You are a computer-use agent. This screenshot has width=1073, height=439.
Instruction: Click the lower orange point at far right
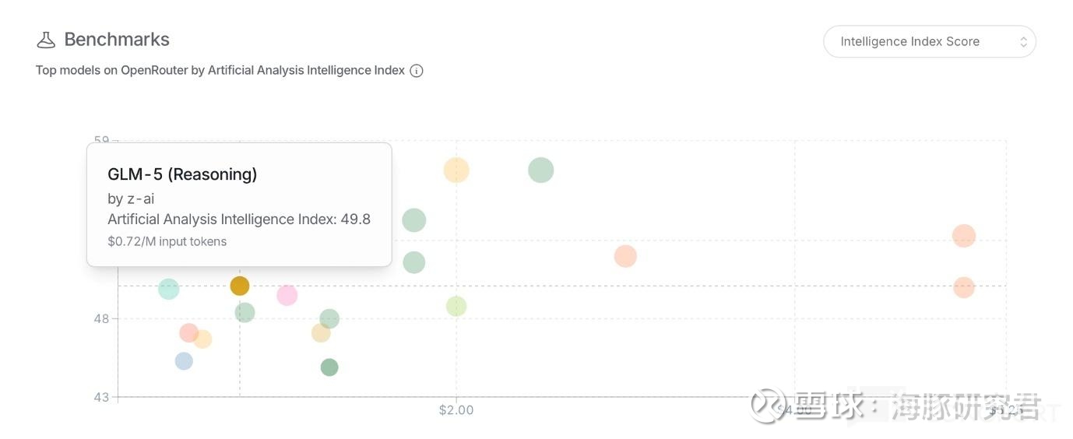pos(964,287)
